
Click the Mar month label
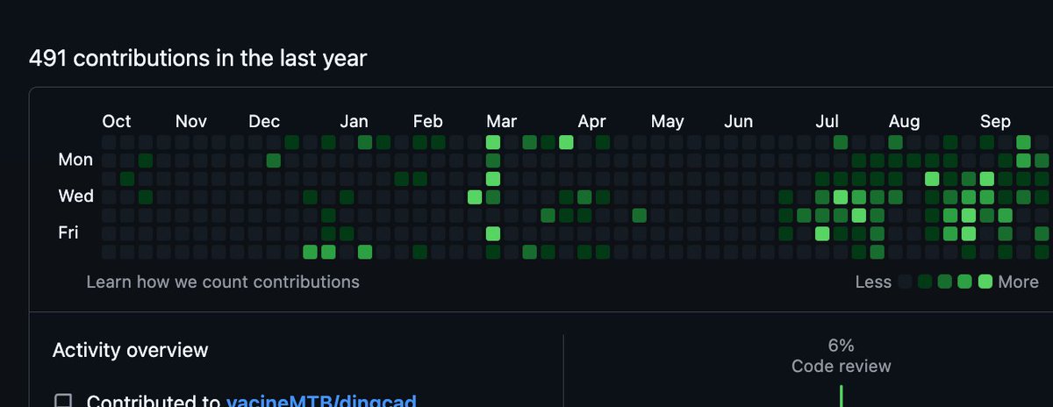click(502, 121)
